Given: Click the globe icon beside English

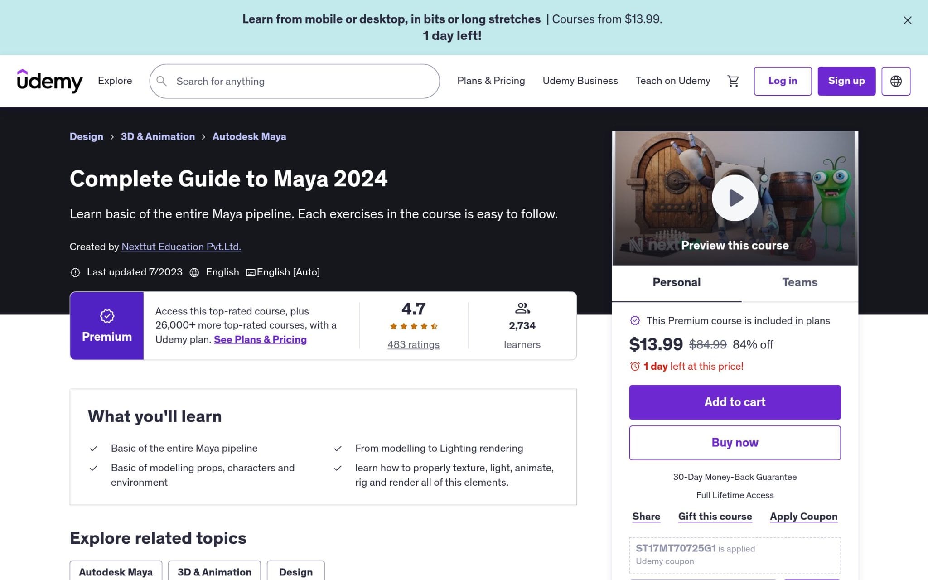Looking at the screenshot, I should click(x=194, y=272).
